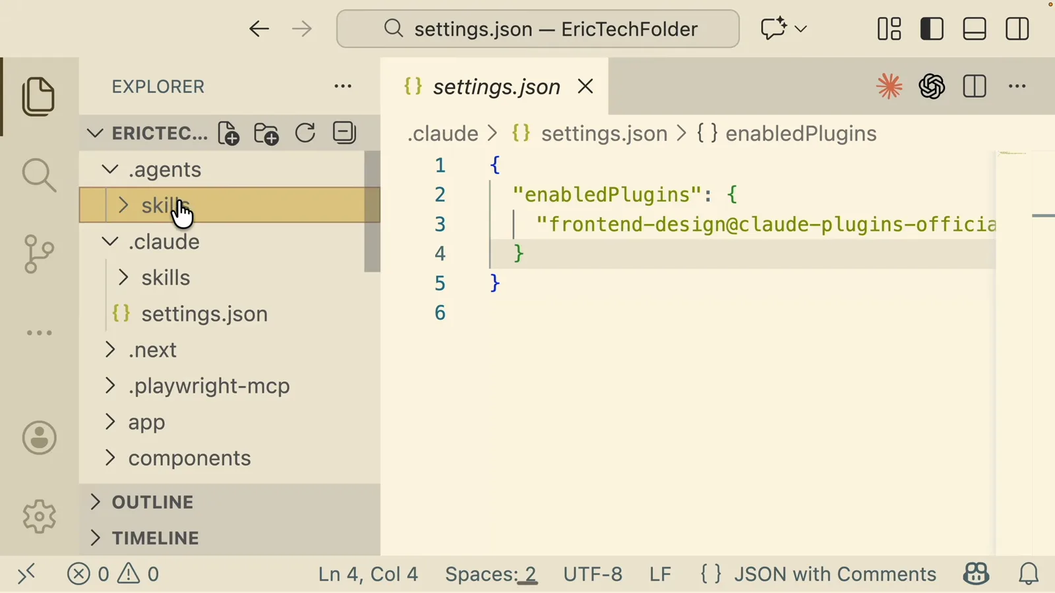Customize layout icon in title bar
1055x593 pixels.
pyautogui.click(x=889, y=29)
